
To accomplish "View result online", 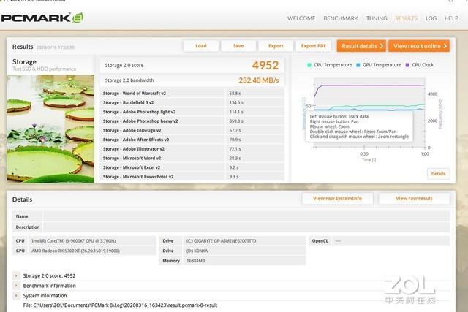I will pyautogui.click(x=419, y=46).
